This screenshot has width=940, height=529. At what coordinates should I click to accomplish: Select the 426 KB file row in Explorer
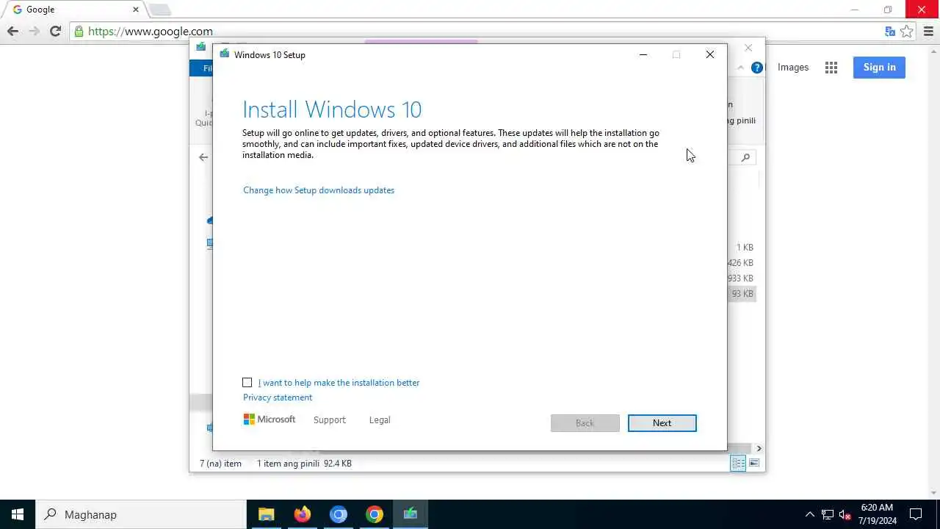[742, 262]
